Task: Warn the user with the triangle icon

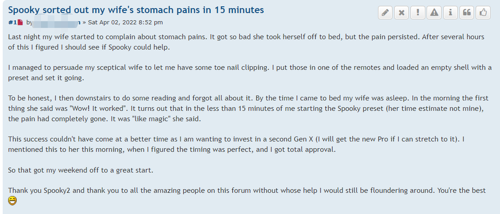Action: [x=434, y=13]
